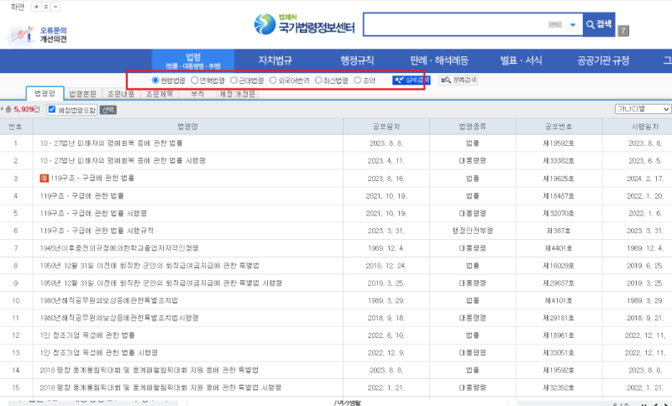Switch to the 법령본문 tab
The image size is (672, 406).
(82, 94)
